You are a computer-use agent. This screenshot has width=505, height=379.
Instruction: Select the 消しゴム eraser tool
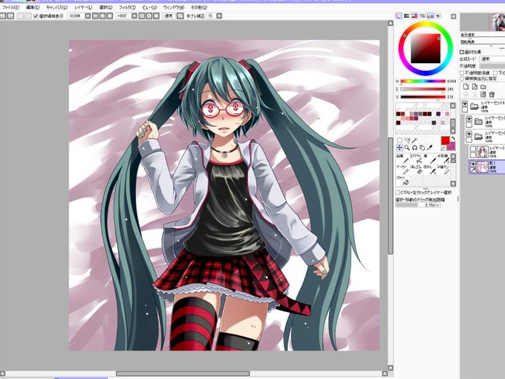coord(416,170)
